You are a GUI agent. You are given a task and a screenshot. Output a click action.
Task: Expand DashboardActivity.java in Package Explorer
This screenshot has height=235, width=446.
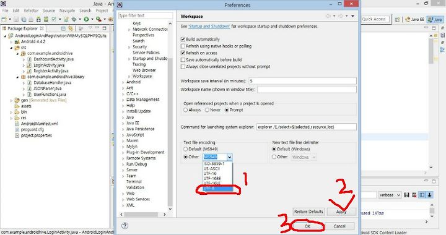[x=24, y=59]
